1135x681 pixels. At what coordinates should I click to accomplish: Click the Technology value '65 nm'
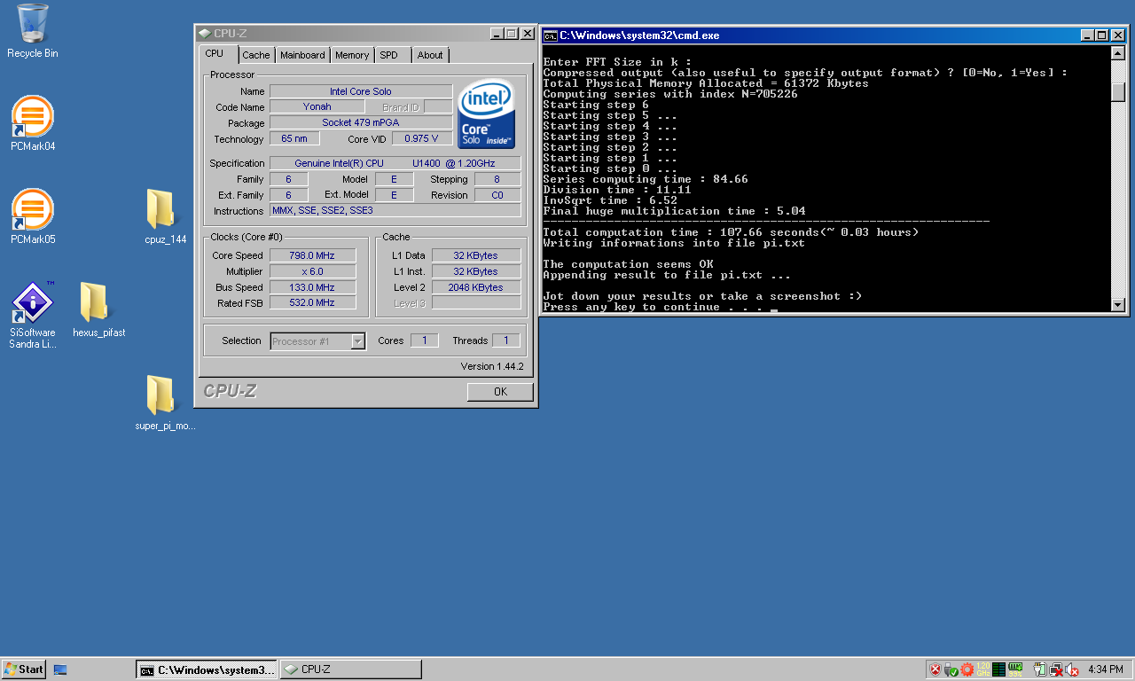[294, 138]
